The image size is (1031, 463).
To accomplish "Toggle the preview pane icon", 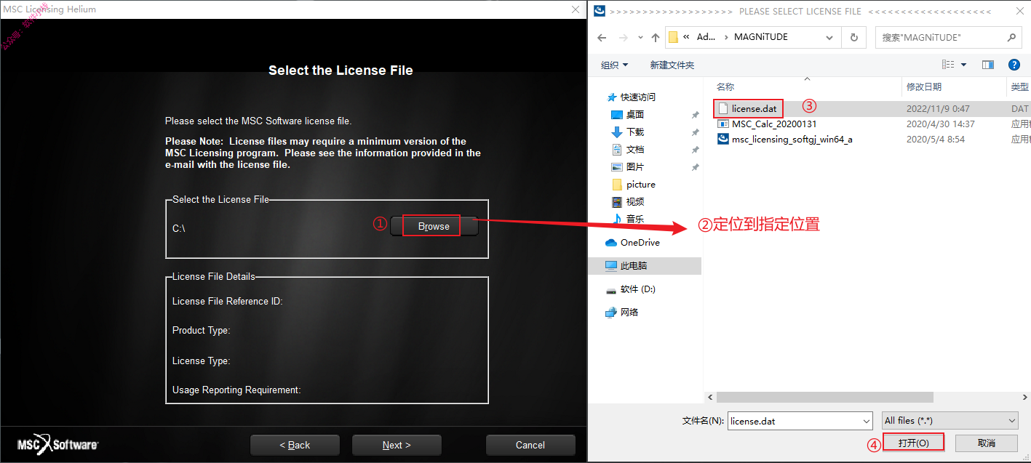I will tap(987, 65).
